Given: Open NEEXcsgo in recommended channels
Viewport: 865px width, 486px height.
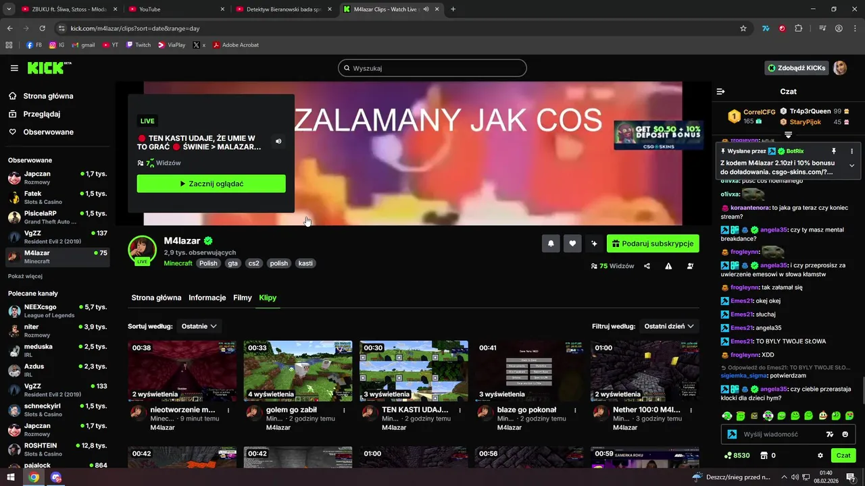Looking at the screenshot, I should coord(57,310).
